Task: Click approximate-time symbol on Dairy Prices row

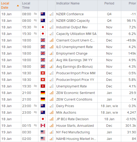Action: point(35,106)
